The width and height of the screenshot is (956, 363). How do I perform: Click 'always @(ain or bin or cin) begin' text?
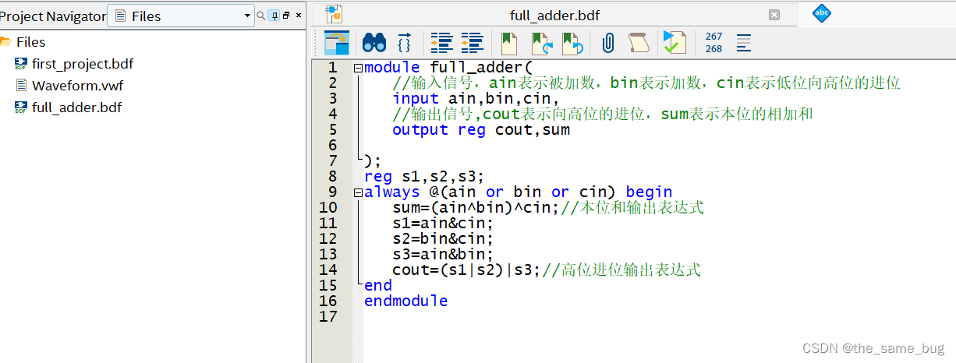[x=518, y=192]
